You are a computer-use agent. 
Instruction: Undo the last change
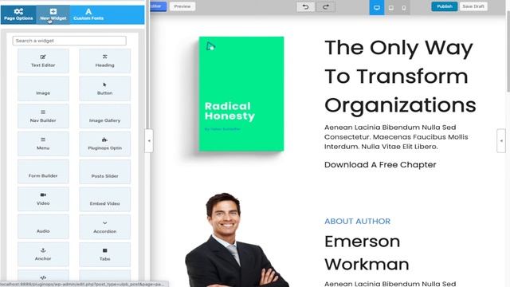coord(305,7)
